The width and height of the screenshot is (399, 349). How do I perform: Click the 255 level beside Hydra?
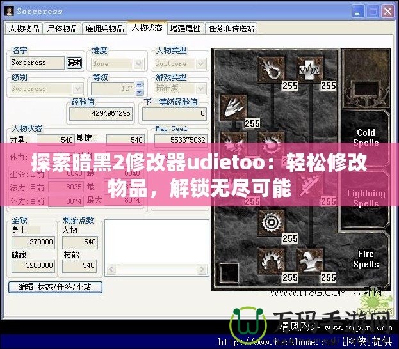pos(329,277)
